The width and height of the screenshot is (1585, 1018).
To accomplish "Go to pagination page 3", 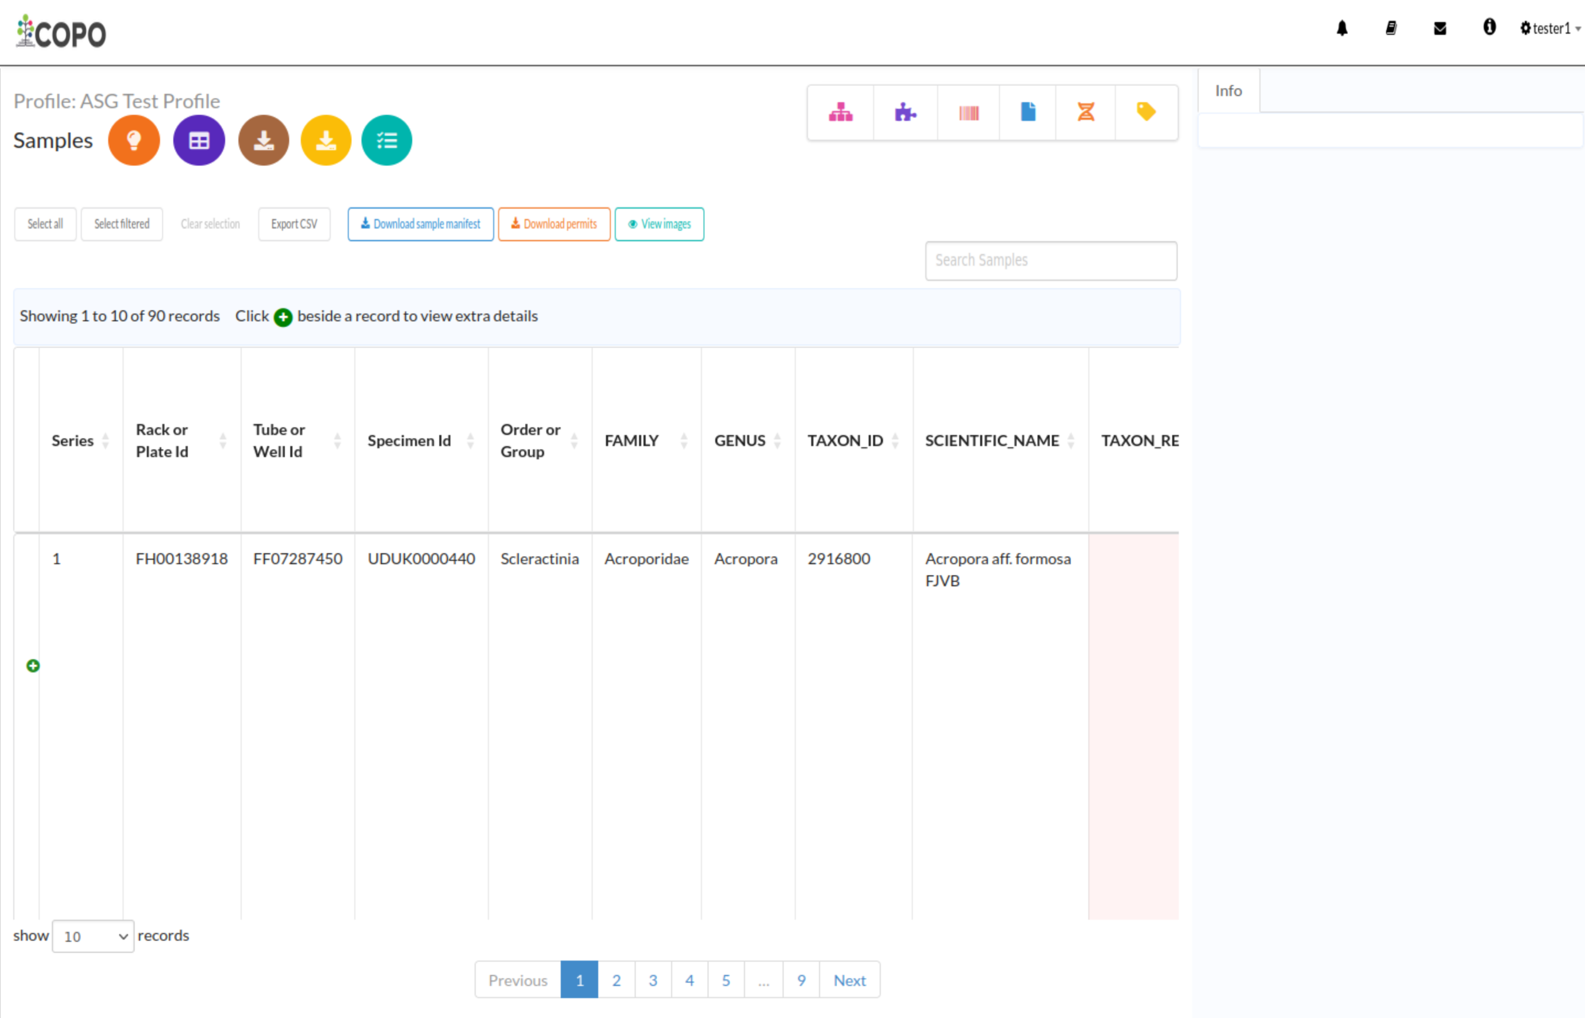I will pos(653,980).
